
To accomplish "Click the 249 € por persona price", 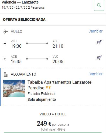I will [53, 124].
